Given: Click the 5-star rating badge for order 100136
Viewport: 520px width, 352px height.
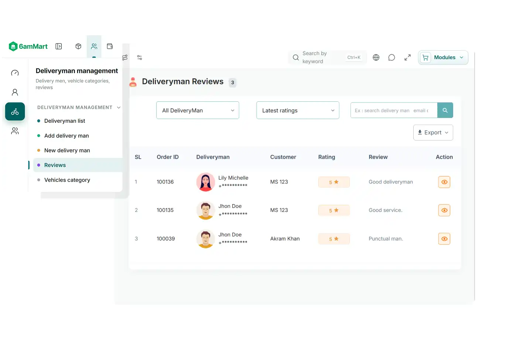Looking at the screenshot, I should click(x=334, y=182).
